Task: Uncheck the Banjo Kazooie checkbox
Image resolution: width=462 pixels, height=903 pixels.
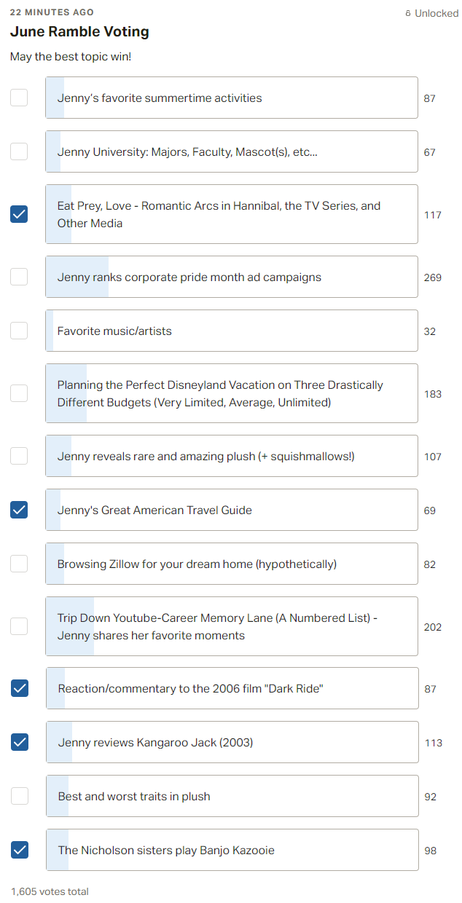Action: 20,850
